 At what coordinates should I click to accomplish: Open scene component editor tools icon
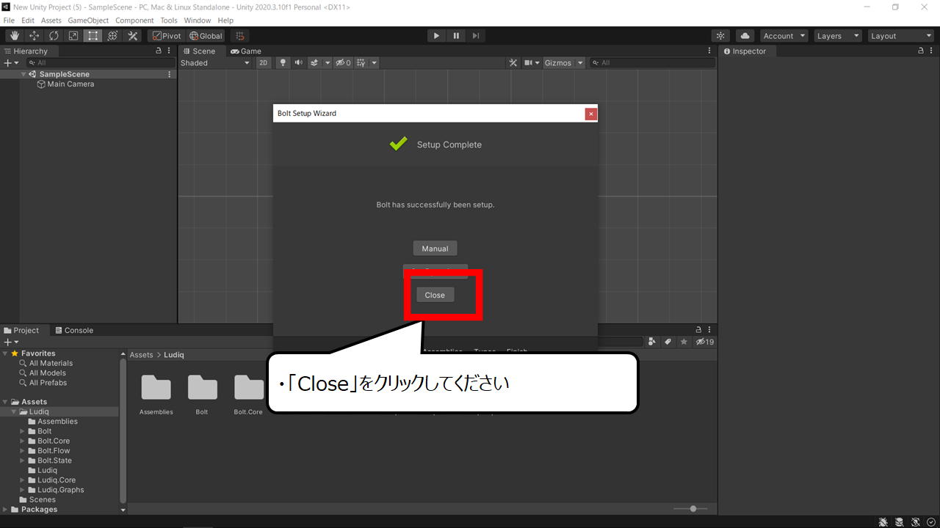(x=513, y=63)
